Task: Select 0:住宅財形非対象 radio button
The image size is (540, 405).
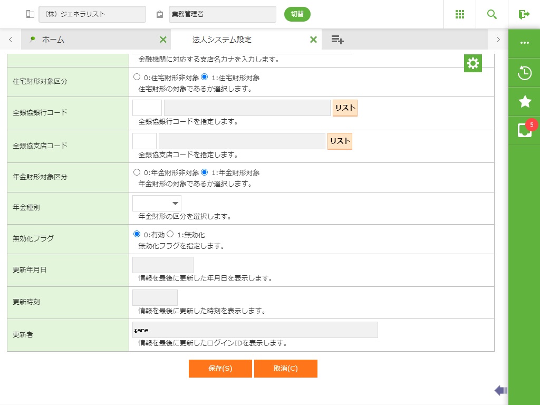Action: 137,77
